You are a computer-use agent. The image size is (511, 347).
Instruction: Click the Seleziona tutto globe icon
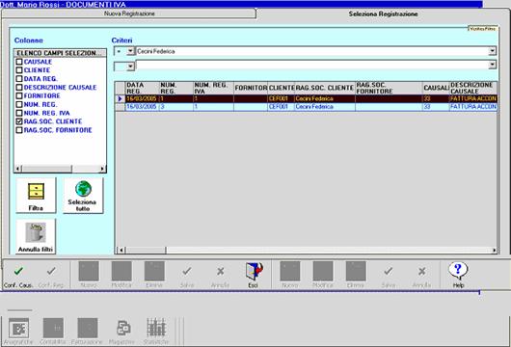tap(84, 189)
